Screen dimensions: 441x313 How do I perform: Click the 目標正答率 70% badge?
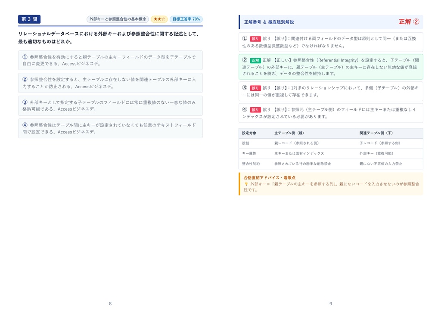186,19
